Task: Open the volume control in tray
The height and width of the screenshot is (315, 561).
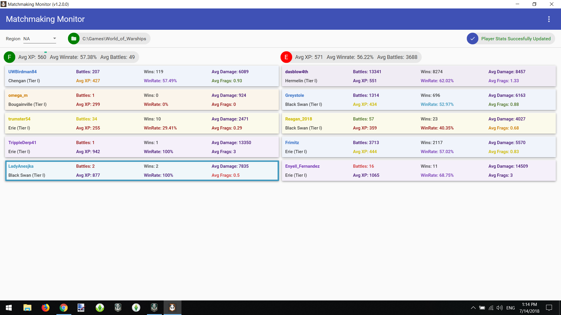Action: [499, 308]
